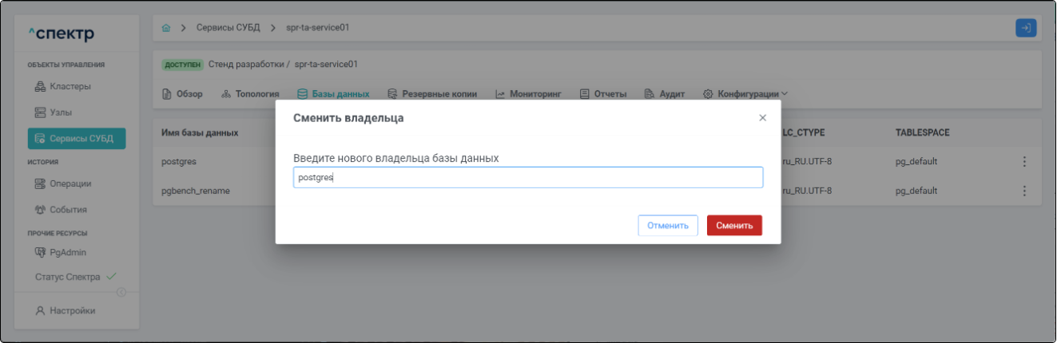This screenshot has height=343, width=1057.
Task: Select Сервисы СУБД in the sidebar
Action: [75, 139]
